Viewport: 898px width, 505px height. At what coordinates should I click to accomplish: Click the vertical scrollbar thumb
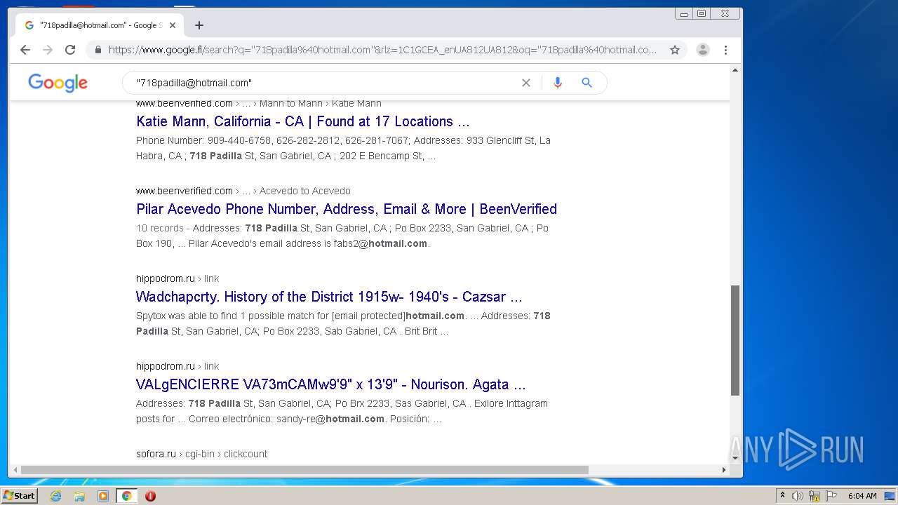pyautogui.click(x=735, y=340)
